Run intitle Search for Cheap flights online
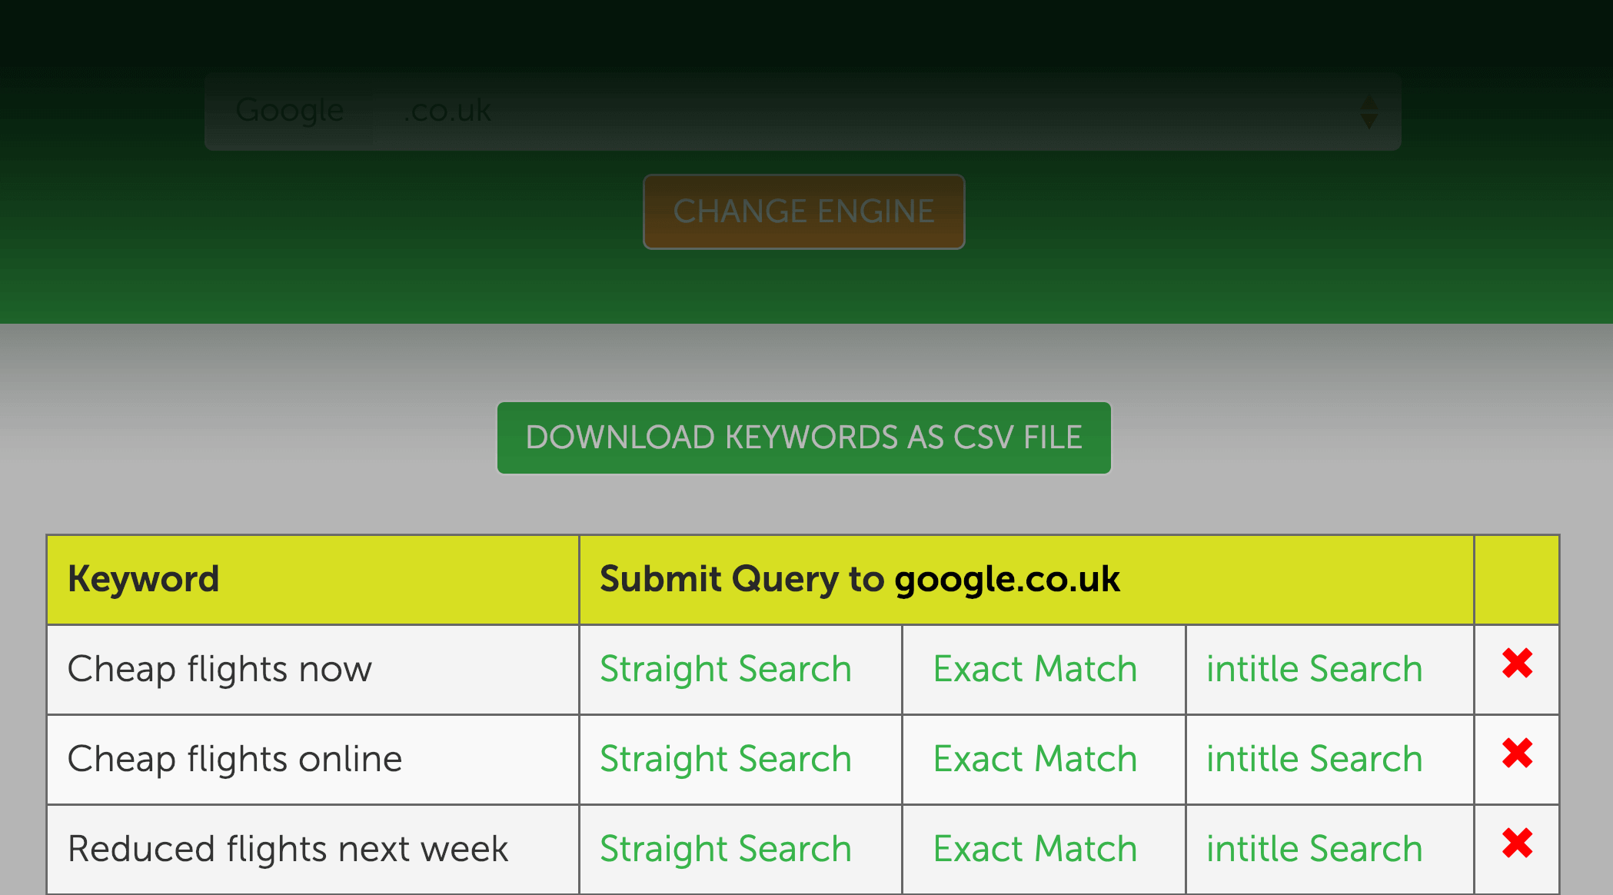The image size is (1613, 895). coord(1314,759)
